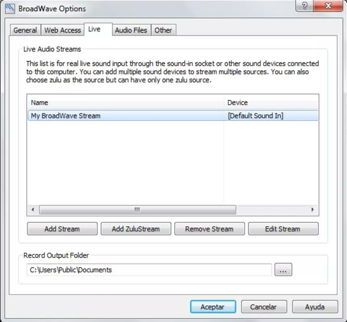Image resolution: width=347 pixels, height=322 pixels.
Task: Click the Cancelar button
Action: [x=264, y=307]
